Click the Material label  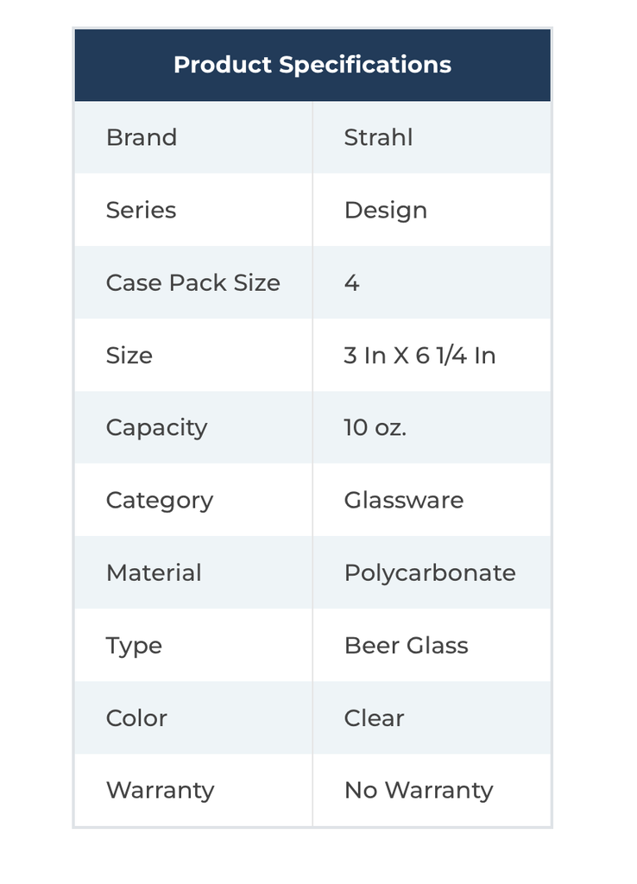pos(154,572)
